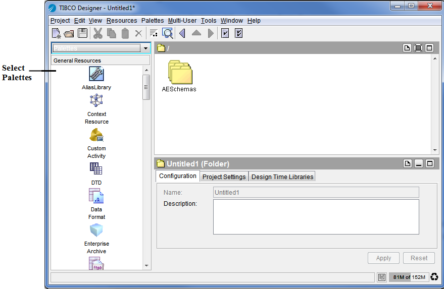Screen dimensions: 444x289
Task: Click the garbage collection recycle icon
Action: [x=434, y=277]
